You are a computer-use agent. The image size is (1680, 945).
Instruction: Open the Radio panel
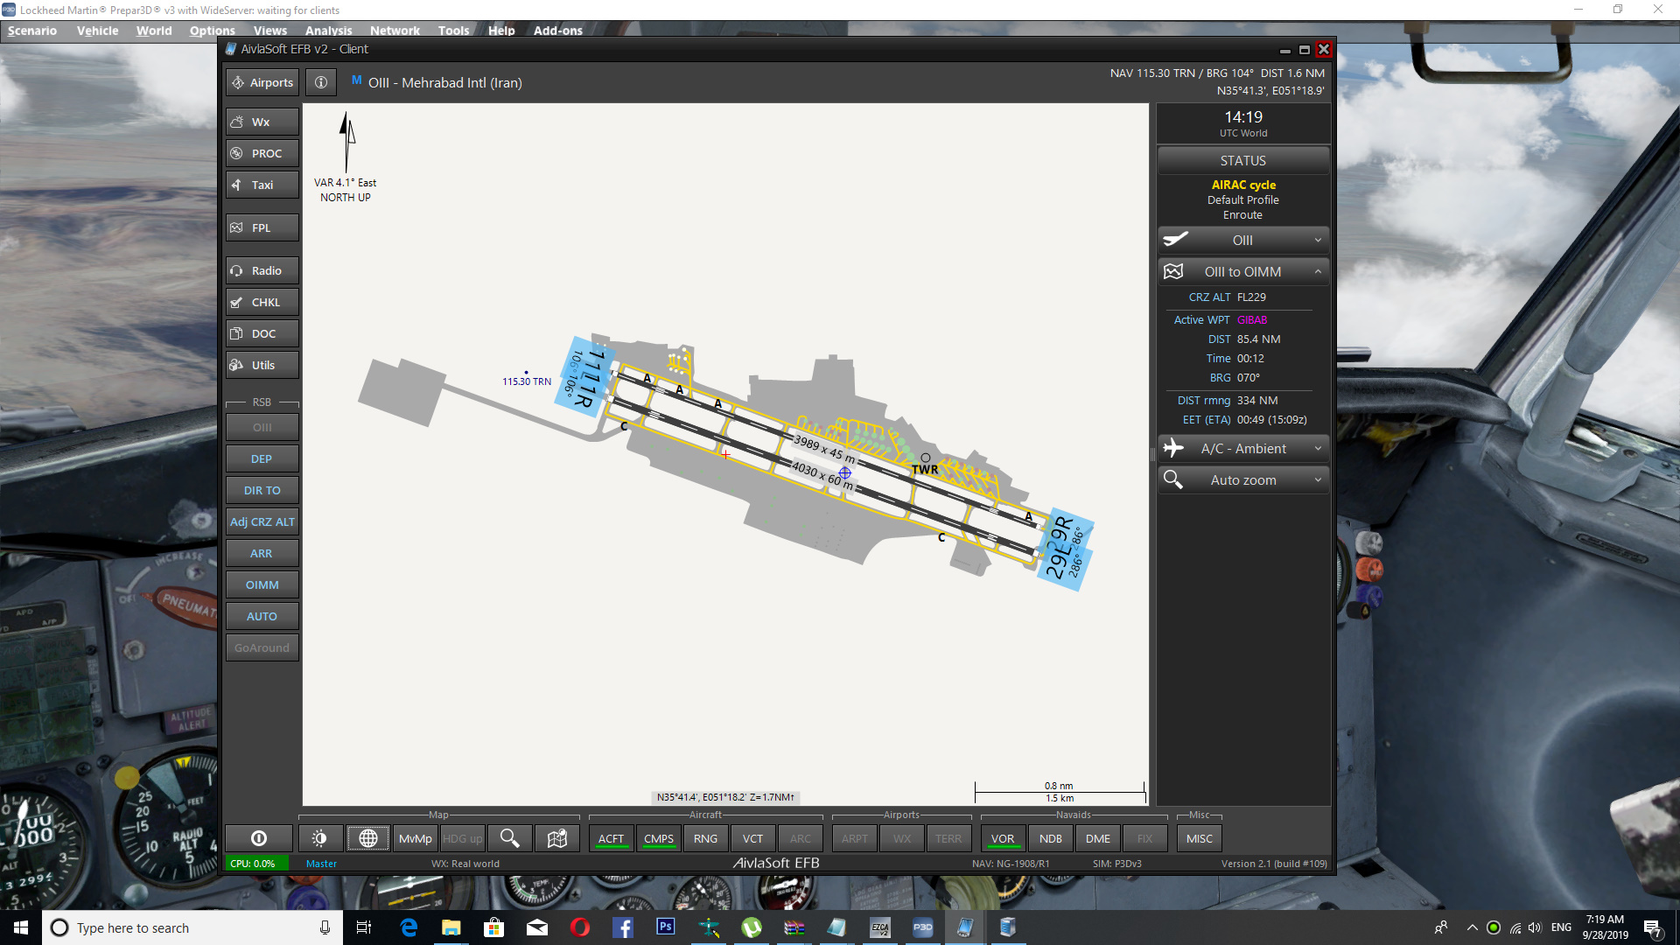click(262, 270)
